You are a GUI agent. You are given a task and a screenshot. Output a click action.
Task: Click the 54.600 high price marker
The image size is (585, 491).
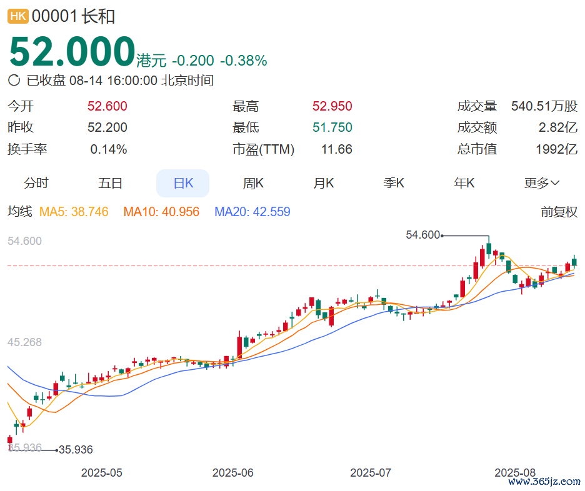click(423, 235)
